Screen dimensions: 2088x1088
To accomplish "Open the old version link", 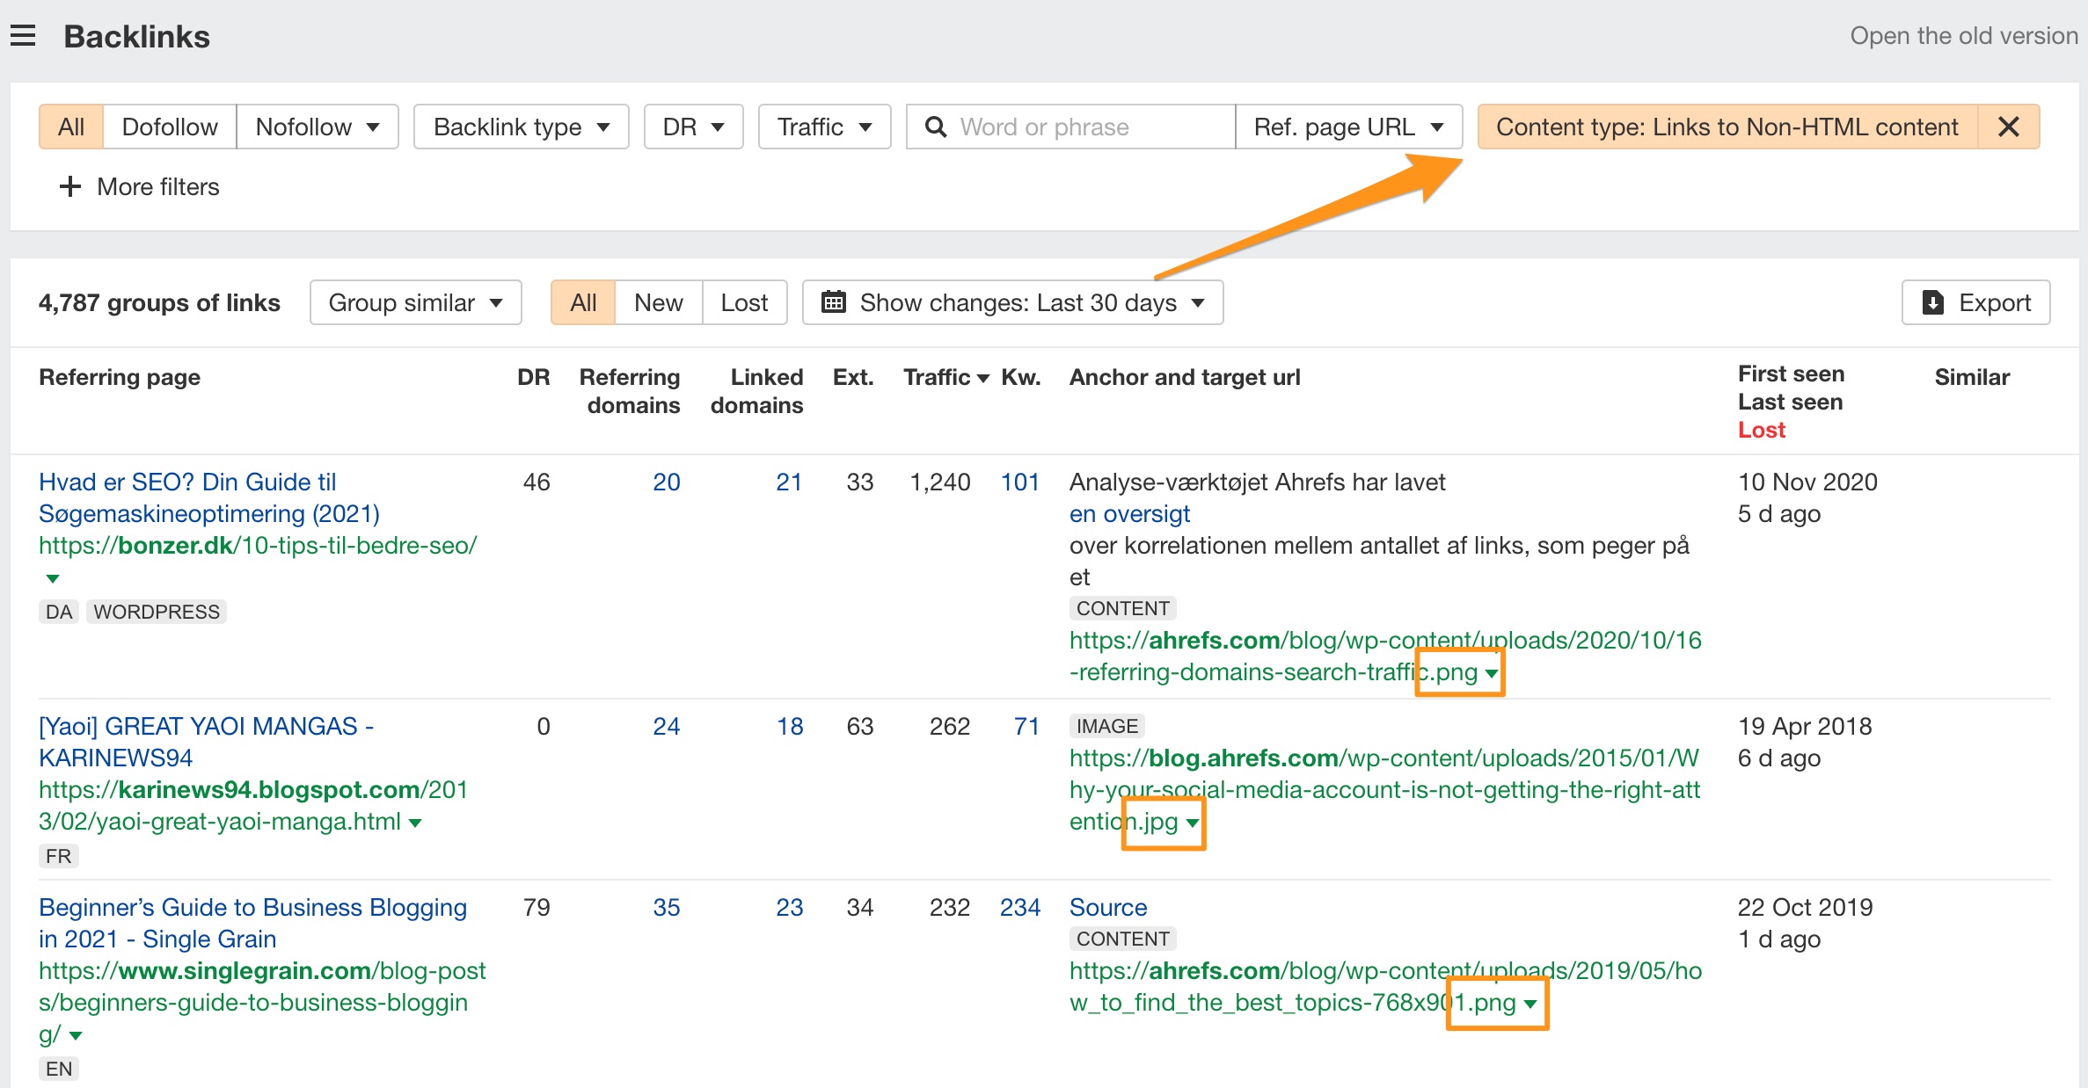I will (1963, 36).
